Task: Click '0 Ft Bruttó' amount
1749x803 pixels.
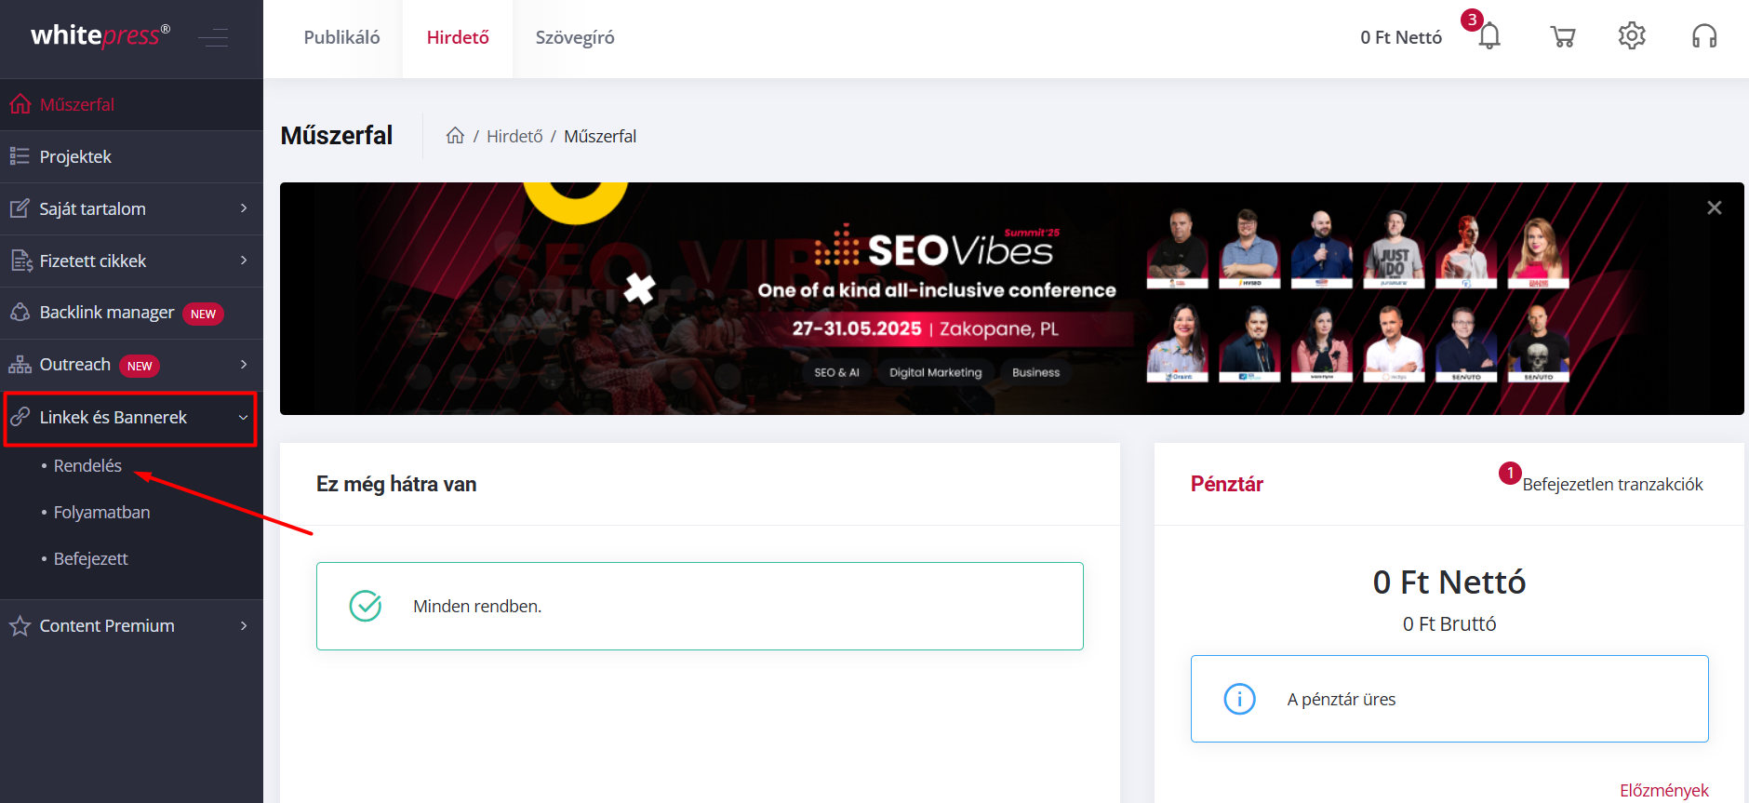Action: coord(1449,623)
